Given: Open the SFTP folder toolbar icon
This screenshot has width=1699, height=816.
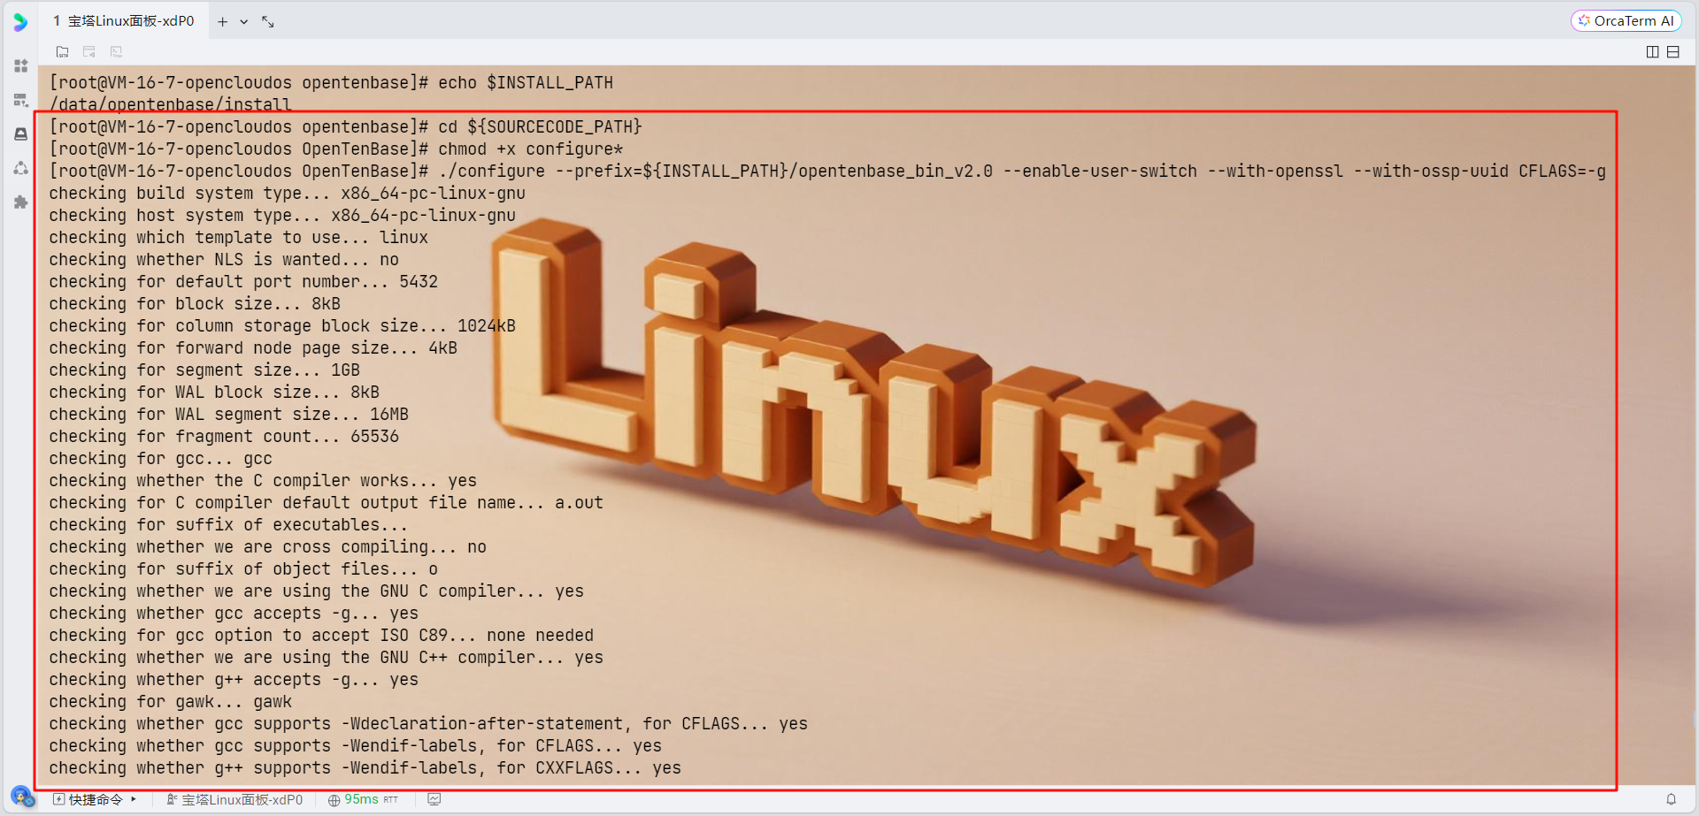Looking at the screenshot, I should point(62,52).
